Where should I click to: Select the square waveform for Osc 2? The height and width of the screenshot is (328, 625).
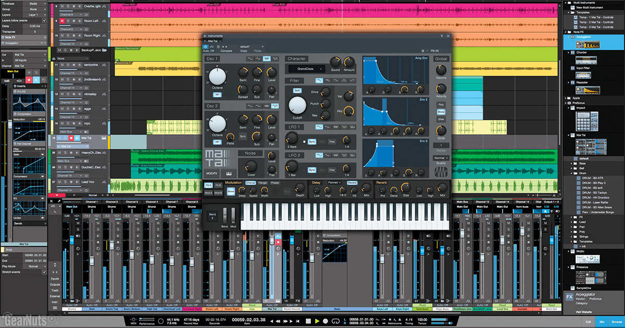pos(274,106)
